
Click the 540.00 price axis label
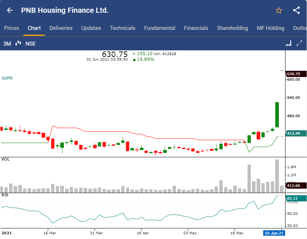(293, 98)
